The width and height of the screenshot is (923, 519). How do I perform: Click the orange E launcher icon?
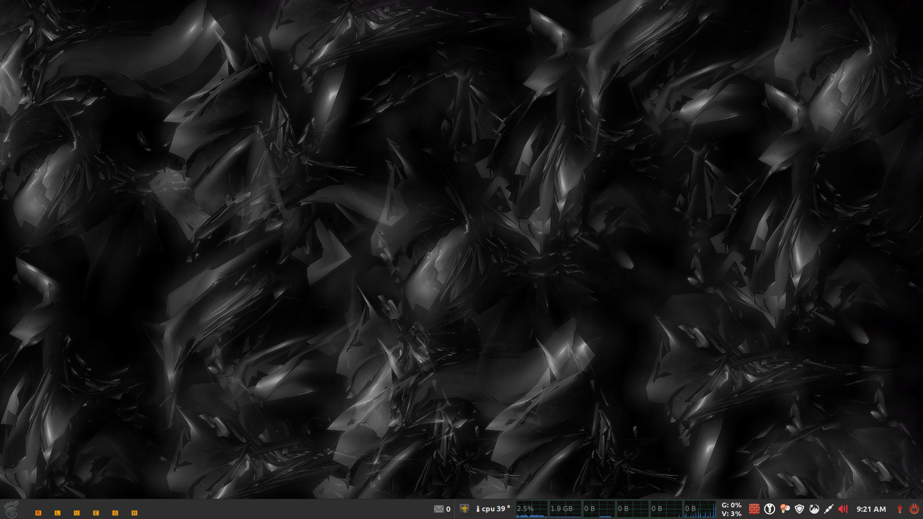(96, 513)
